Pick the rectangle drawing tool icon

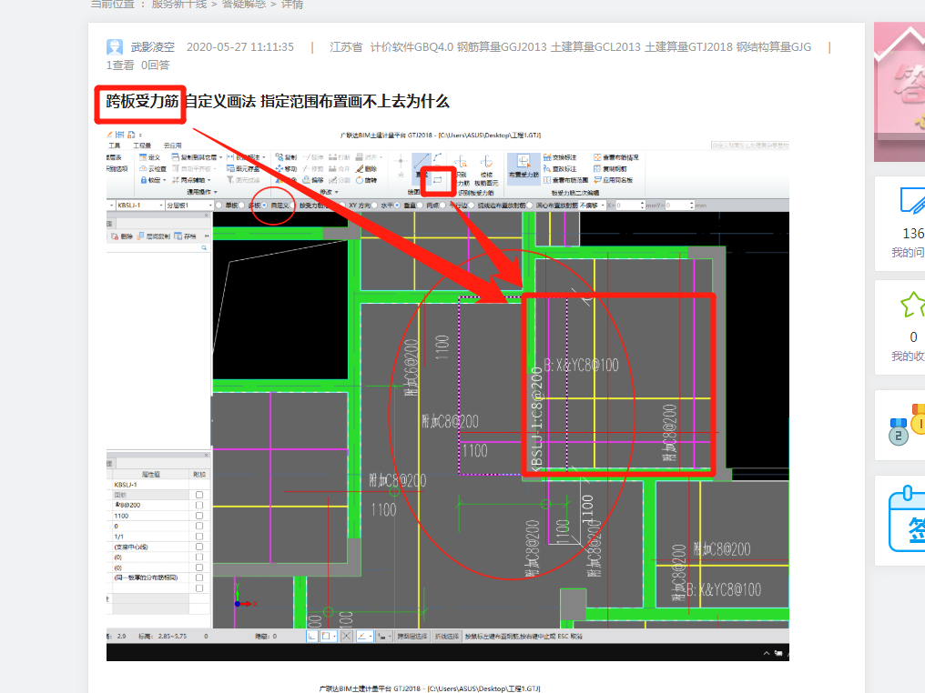click(x=438, y=180)
